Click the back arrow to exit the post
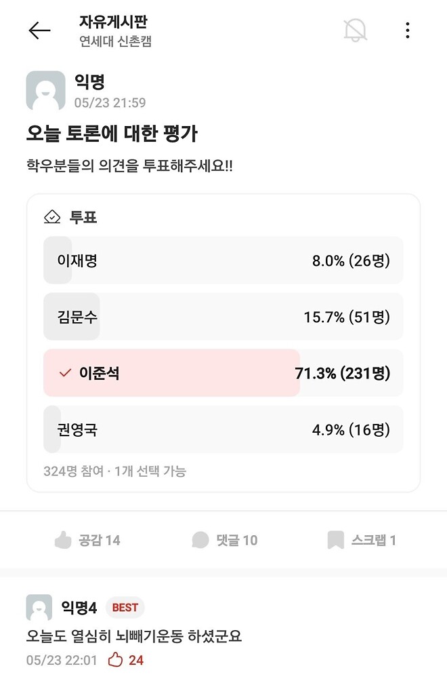 click(39, 30)
